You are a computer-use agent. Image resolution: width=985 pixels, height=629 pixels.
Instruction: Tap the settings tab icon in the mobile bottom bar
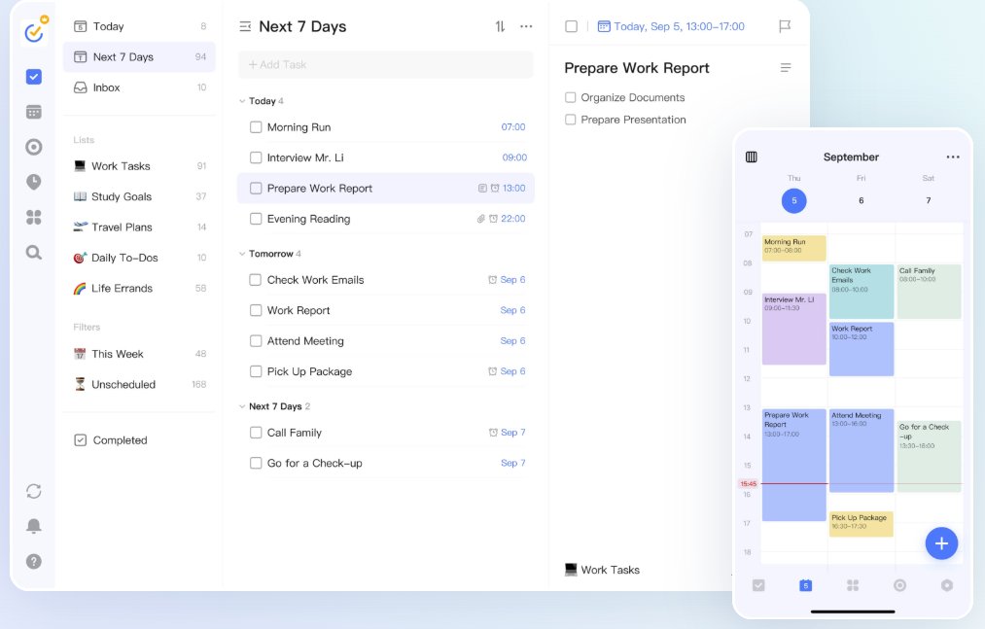pyautogui.click(x=947, y=585)
